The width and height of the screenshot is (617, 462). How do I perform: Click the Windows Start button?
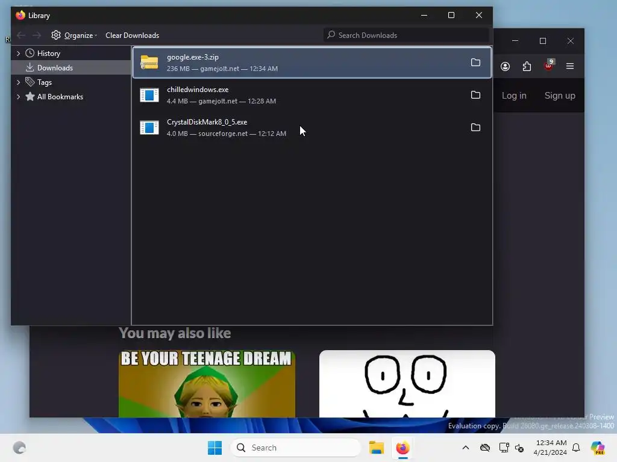pos(215,448)
